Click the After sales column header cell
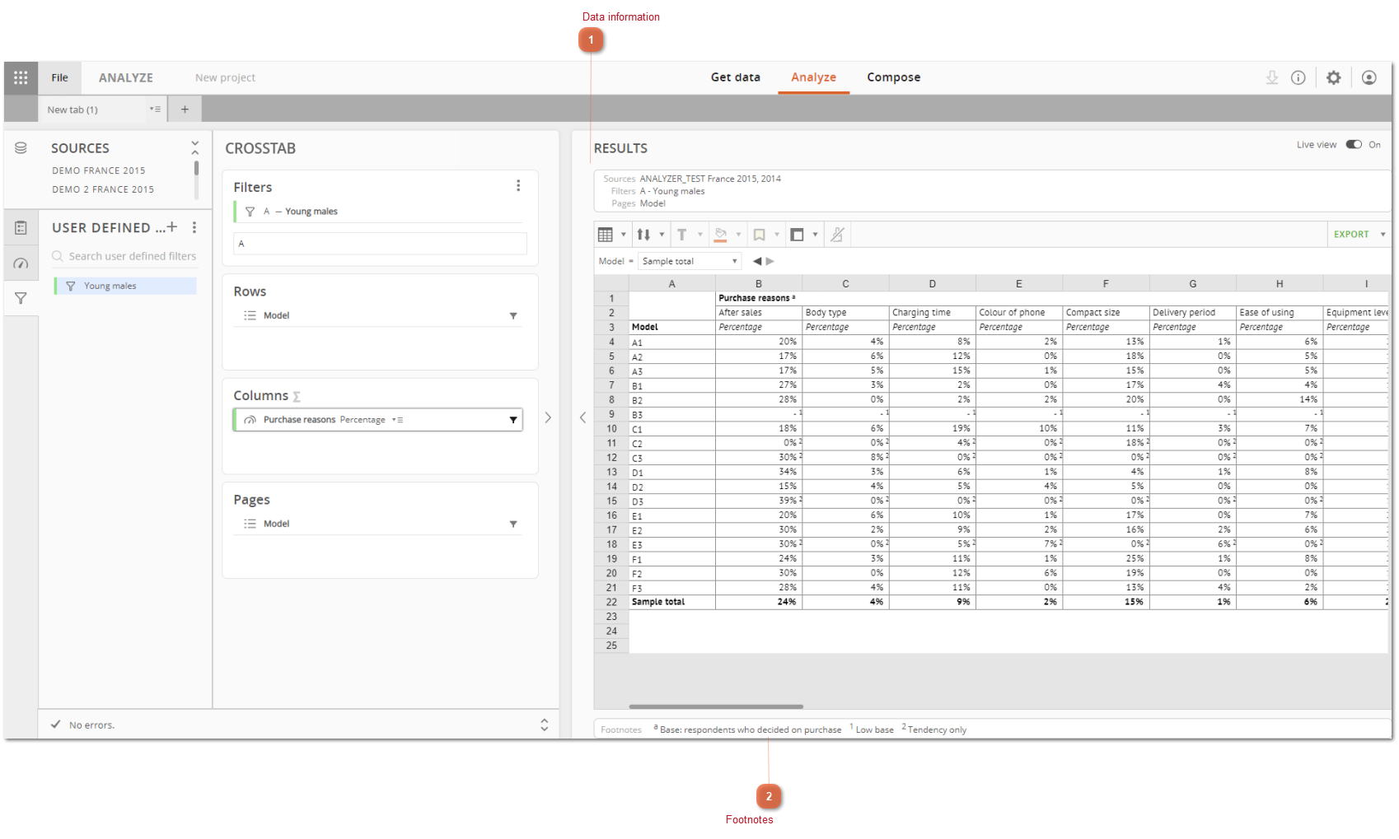This screenshot has height=839, width=1399. click(759, 313)
